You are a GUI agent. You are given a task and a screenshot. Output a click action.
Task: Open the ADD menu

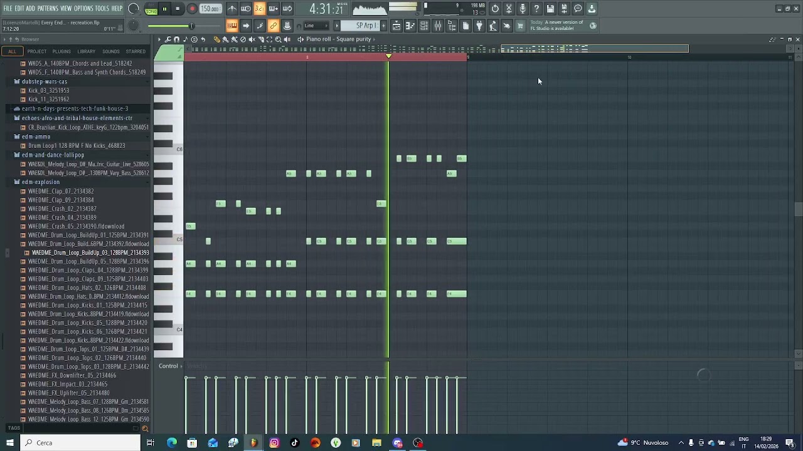(30, 9)
